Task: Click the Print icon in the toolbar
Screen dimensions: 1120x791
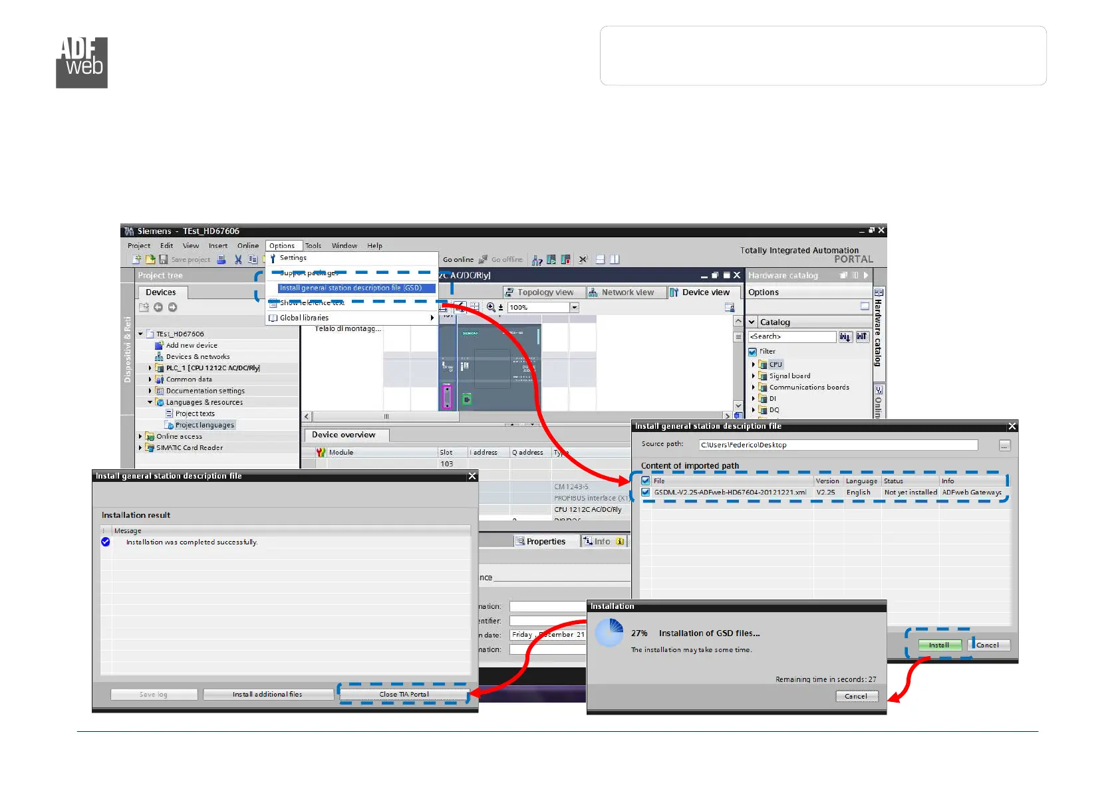Action: click(x=221, y=259)
